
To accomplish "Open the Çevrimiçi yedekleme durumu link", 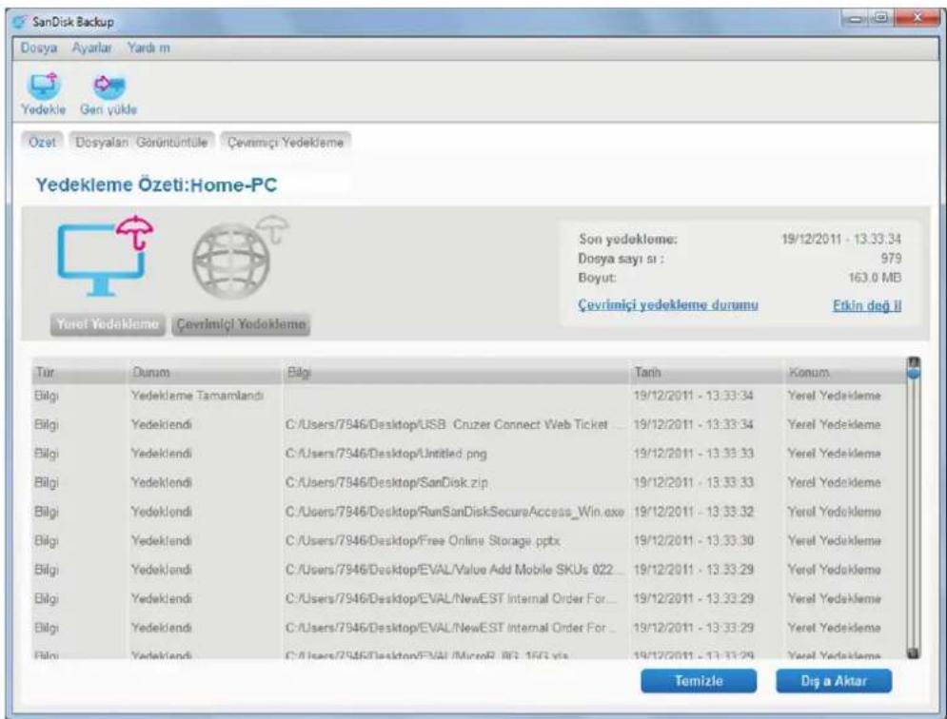I will (x=668, y=305).
